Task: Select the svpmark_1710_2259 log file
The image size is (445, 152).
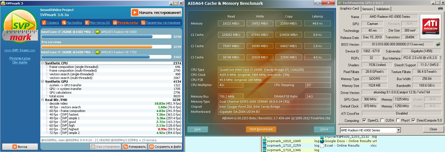Action: point(284,146)
